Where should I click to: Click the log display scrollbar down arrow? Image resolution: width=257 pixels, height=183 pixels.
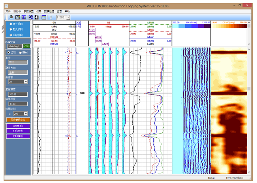tap(249, 172)
